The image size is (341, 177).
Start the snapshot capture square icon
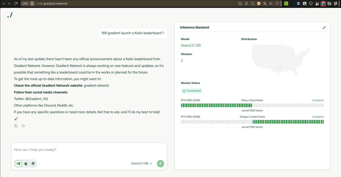click(x=253, y=4)
